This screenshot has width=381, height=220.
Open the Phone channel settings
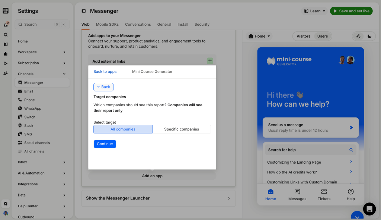tap(42, 100)
